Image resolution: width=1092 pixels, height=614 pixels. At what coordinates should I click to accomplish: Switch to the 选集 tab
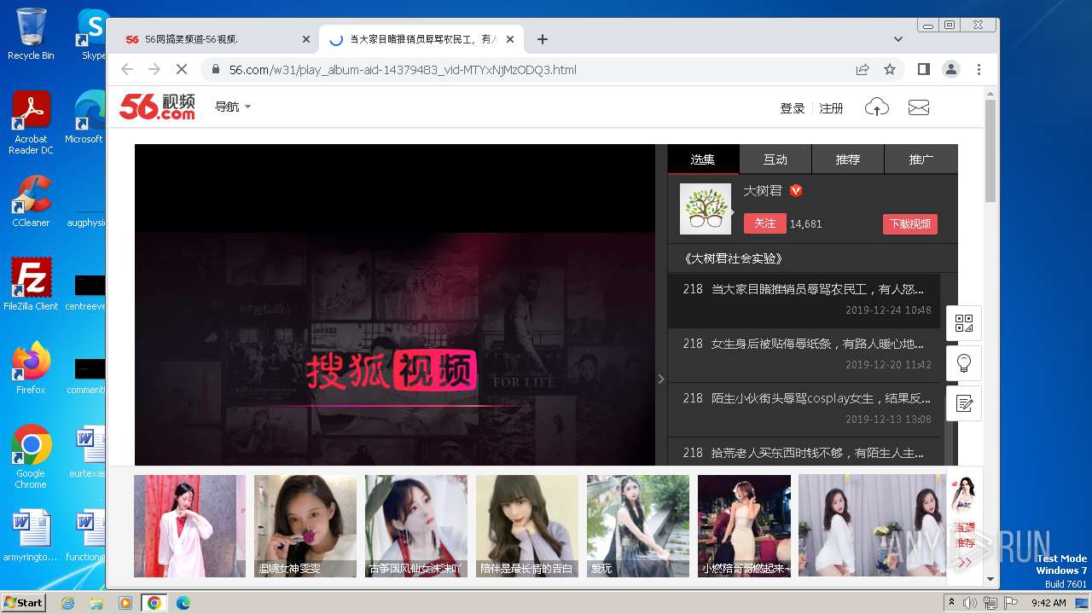click(x=703, y=159)
